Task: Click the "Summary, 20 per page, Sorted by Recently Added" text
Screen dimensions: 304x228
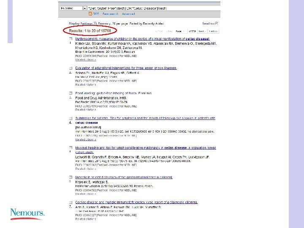Action: pos(131,24)
